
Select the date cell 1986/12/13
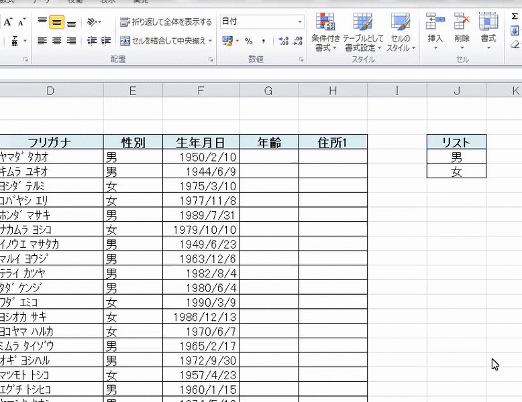[201, 316]
